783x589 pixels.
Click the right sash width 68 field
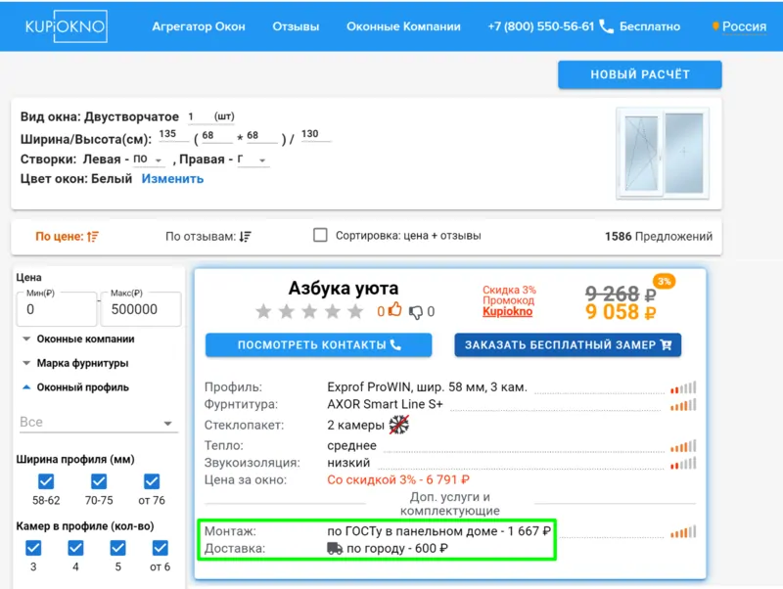261,136
